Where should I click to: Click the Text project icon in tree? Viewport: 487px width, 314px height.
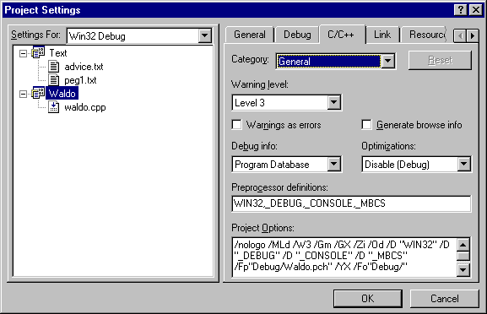coord(38,53)
